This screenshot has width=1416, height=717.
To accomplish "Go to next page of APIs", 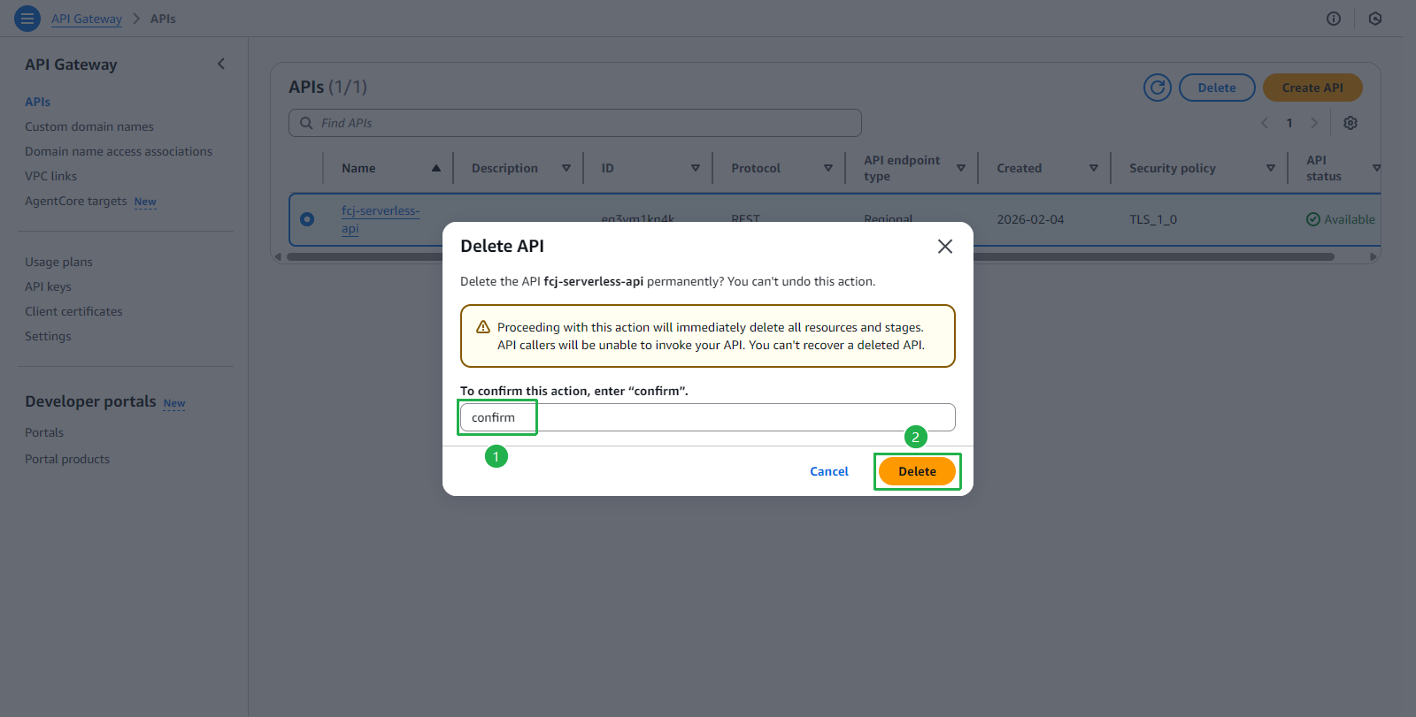I will [1314, 123].
